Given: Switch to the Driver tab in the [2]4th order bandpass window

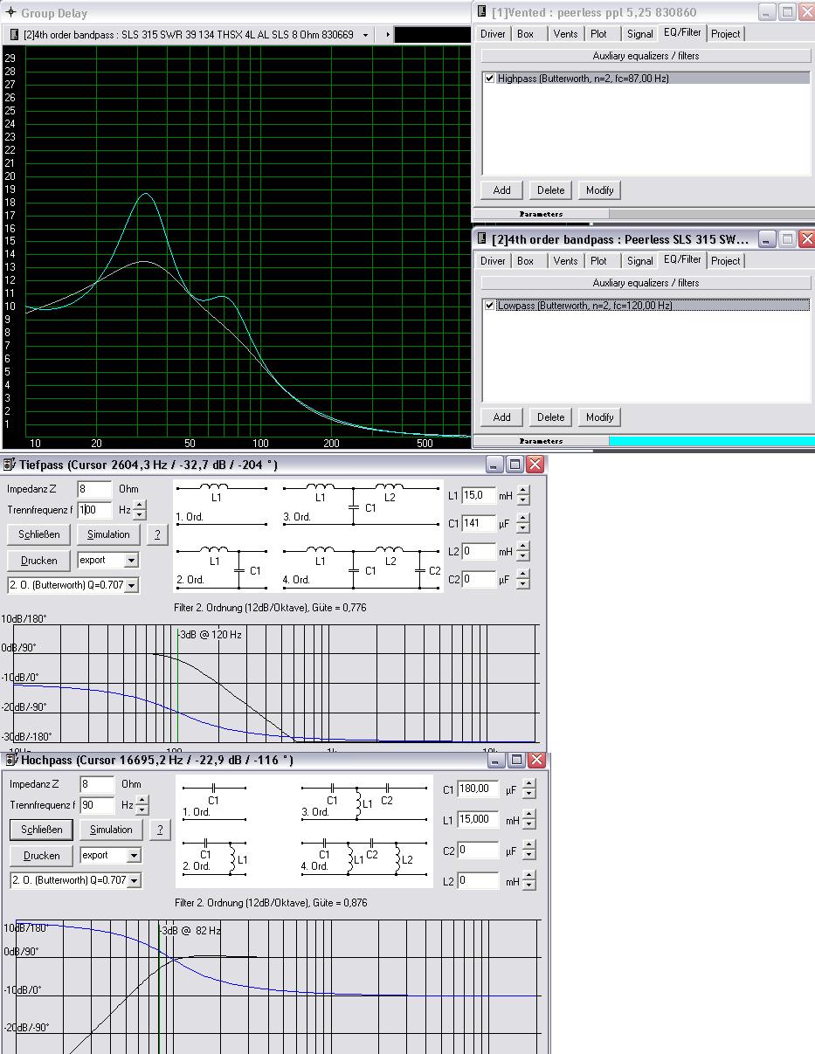Looking at the screenshot, I should pos(493,261).
